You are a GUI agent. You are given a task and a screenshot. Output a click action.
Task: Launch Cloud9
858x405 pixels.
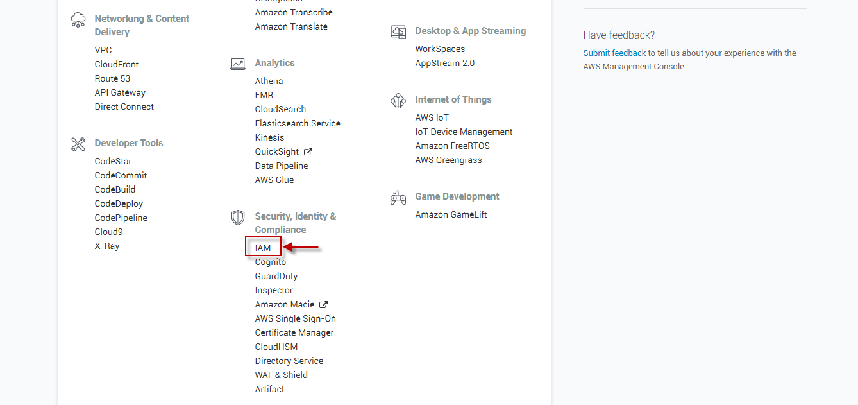[x=109, y=232]
